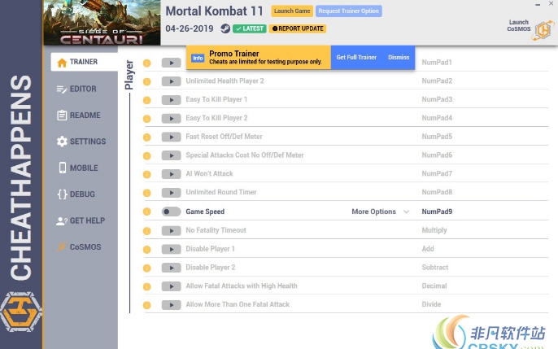558x349 pixels.
Task: Open the Mobile sidebar section
Action: coord(77,168)
